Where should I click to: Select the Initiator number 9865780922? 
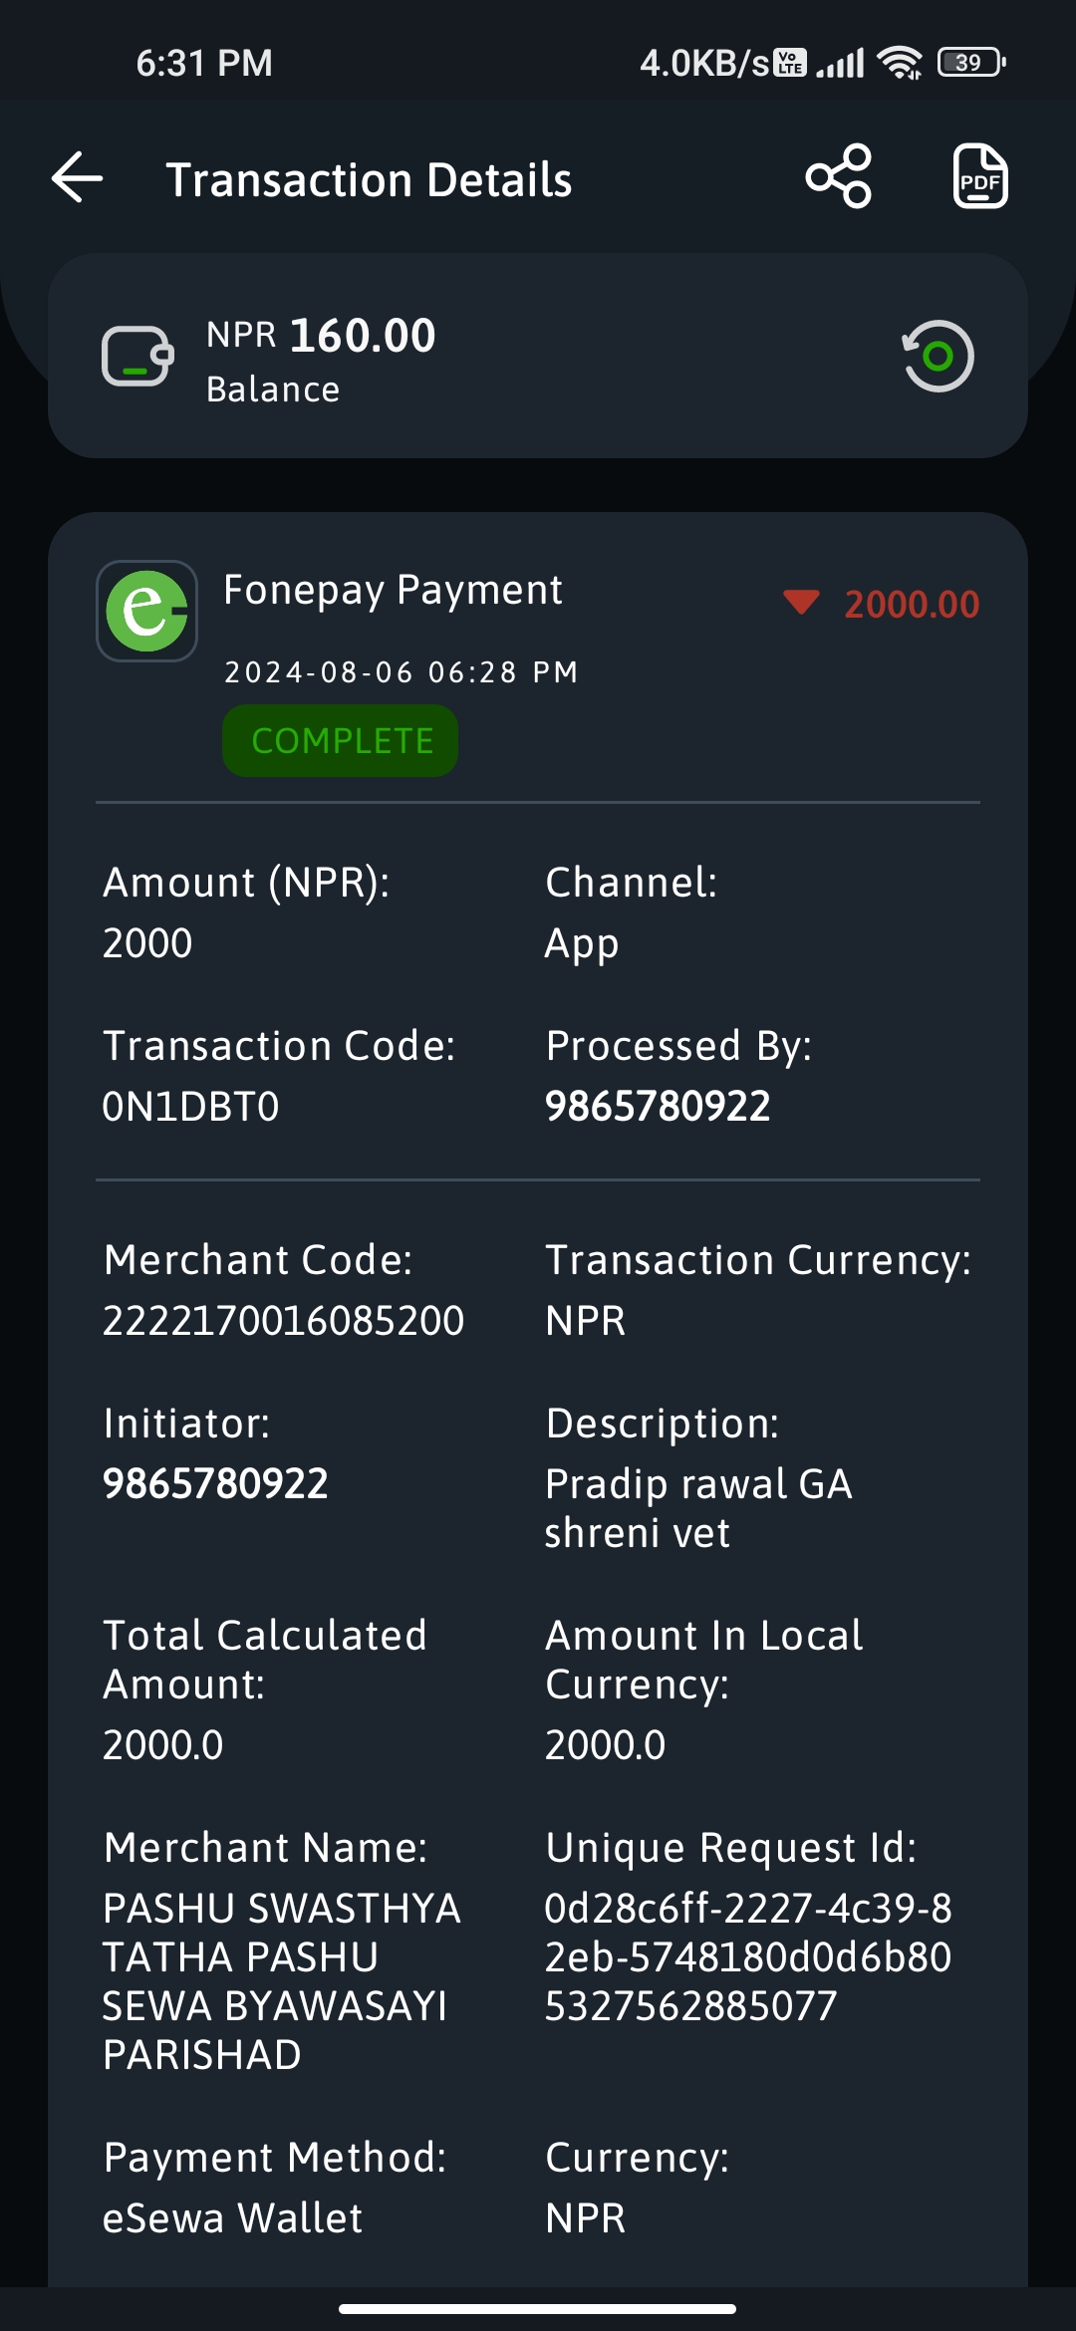[215, 1484]
